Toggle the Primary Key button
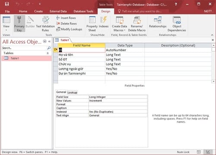The height and width of the screenshot is (155, 216). point(19,24)
